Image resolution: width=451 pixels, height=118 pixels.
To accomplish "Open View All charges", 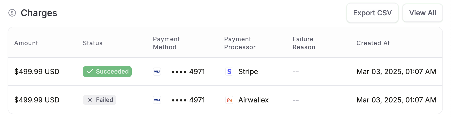I will point(423,13).
